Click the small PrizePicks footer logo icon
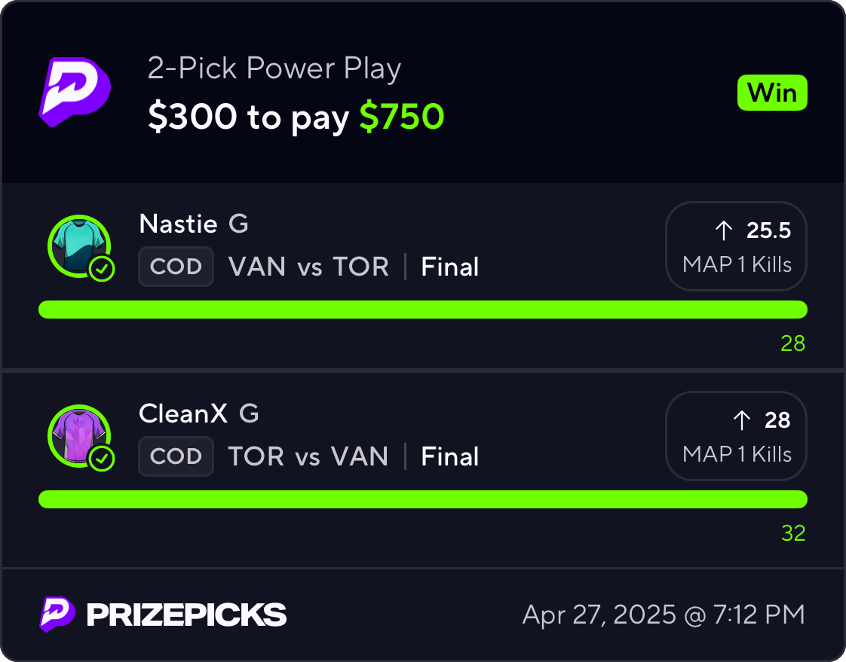 point(57,614)
